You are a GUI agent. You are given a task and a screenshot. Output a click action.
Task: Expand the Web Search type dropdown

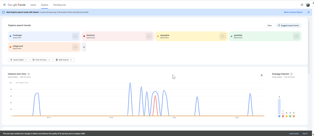64,60
